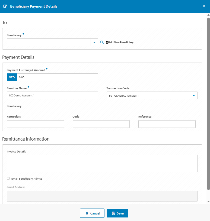
Task: Click the Cancel button
Action: pos(92,213)
